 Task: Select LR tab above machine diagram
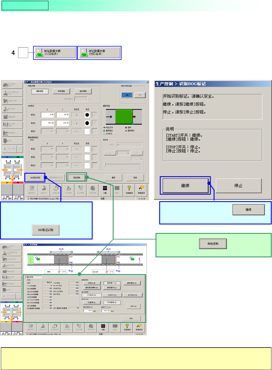click(x=7, y=157)
